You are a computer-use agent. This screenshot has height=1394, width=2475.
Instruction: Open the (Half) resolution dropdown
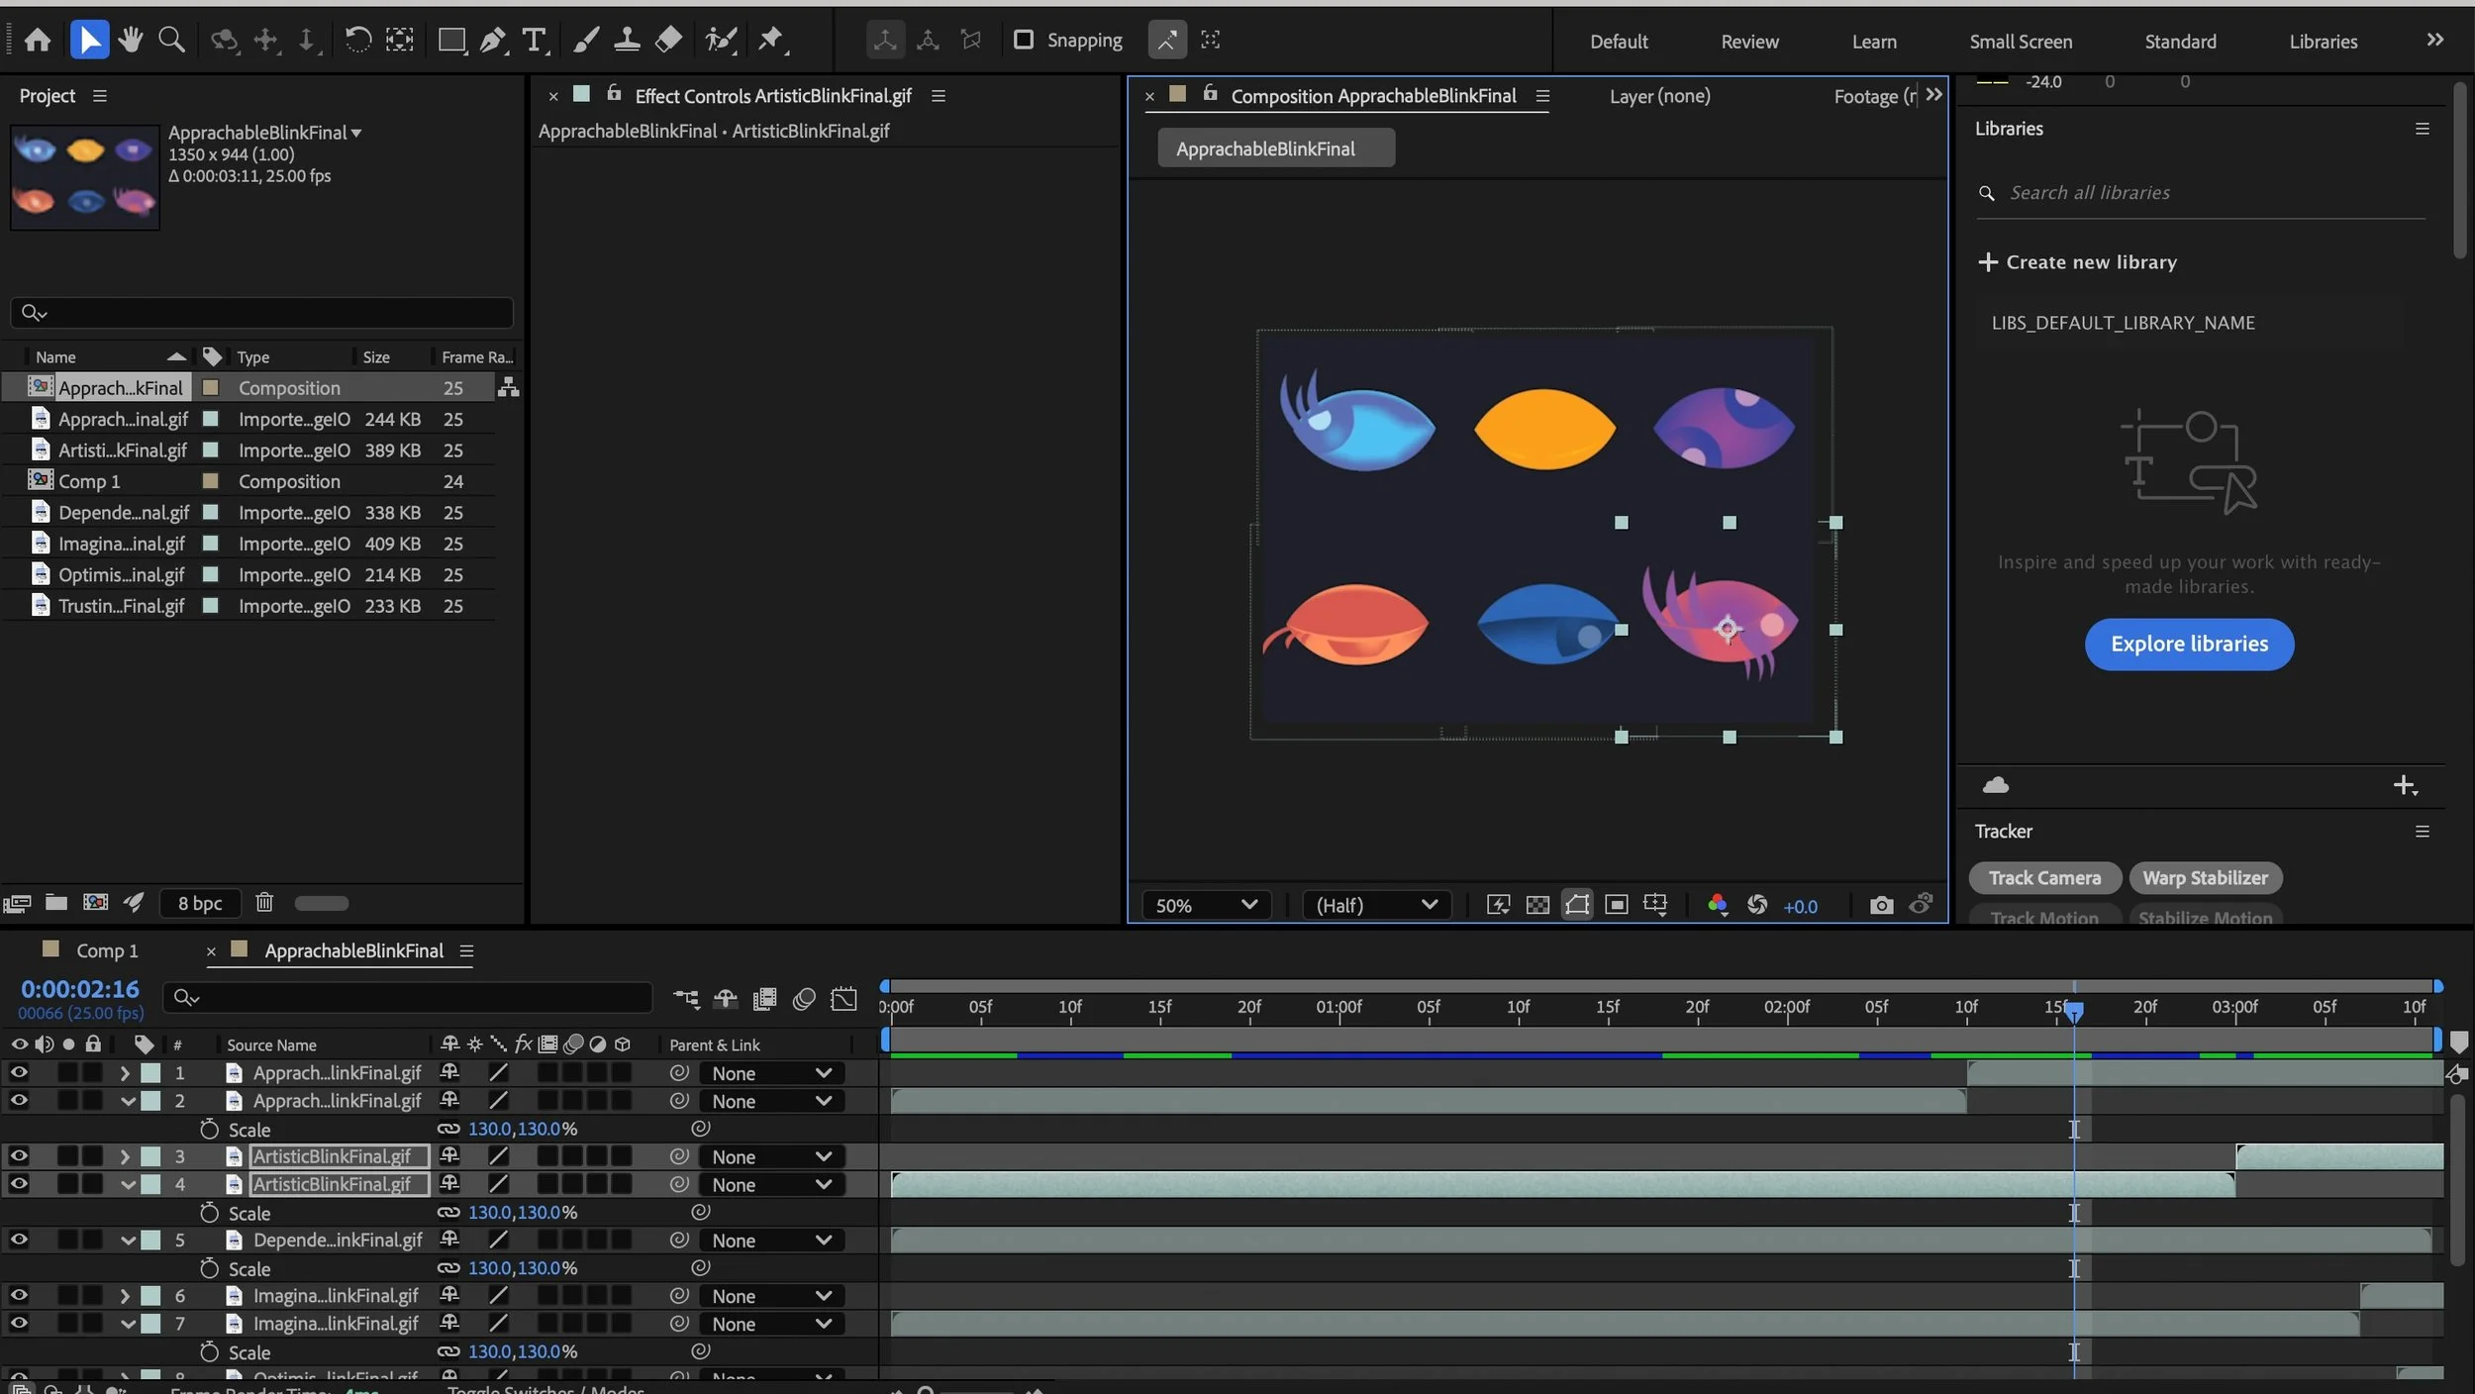pos(1375,905)
